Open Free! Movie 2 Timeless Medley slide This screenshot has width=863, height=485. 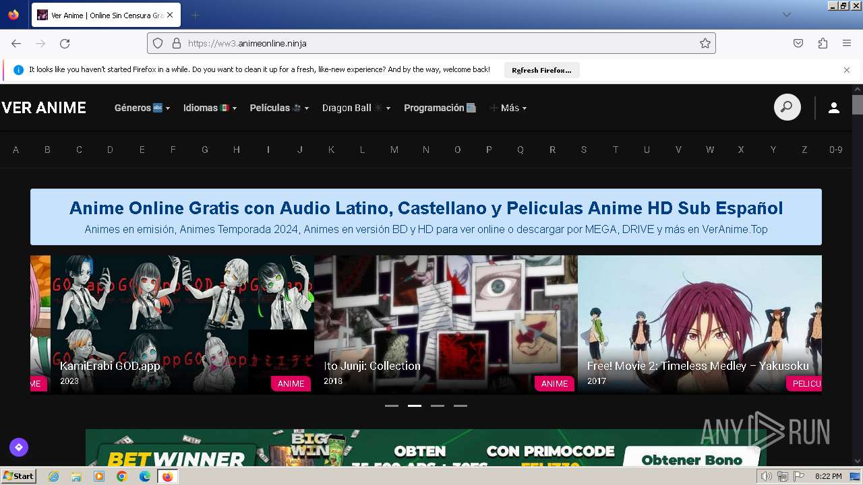tap(700, 325)
